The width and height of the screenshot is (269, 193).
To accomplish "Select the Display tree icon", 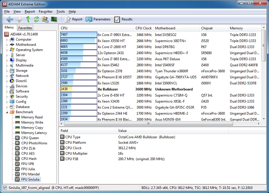I will [12, 60].
